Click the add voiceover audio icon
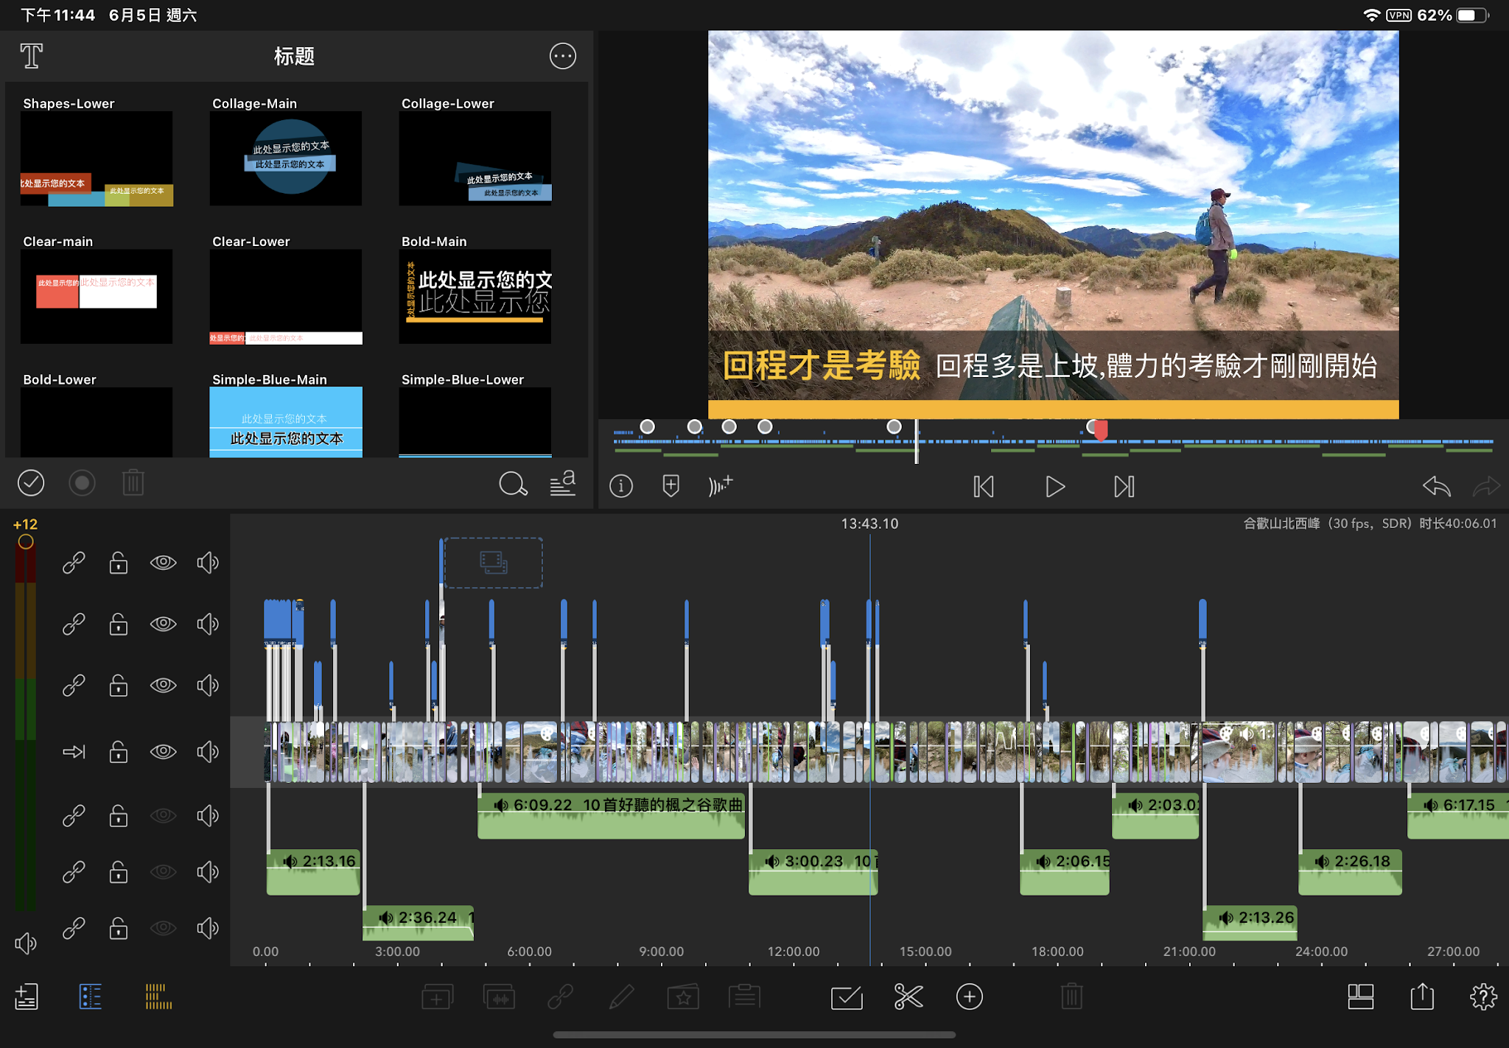 (720, 486)
